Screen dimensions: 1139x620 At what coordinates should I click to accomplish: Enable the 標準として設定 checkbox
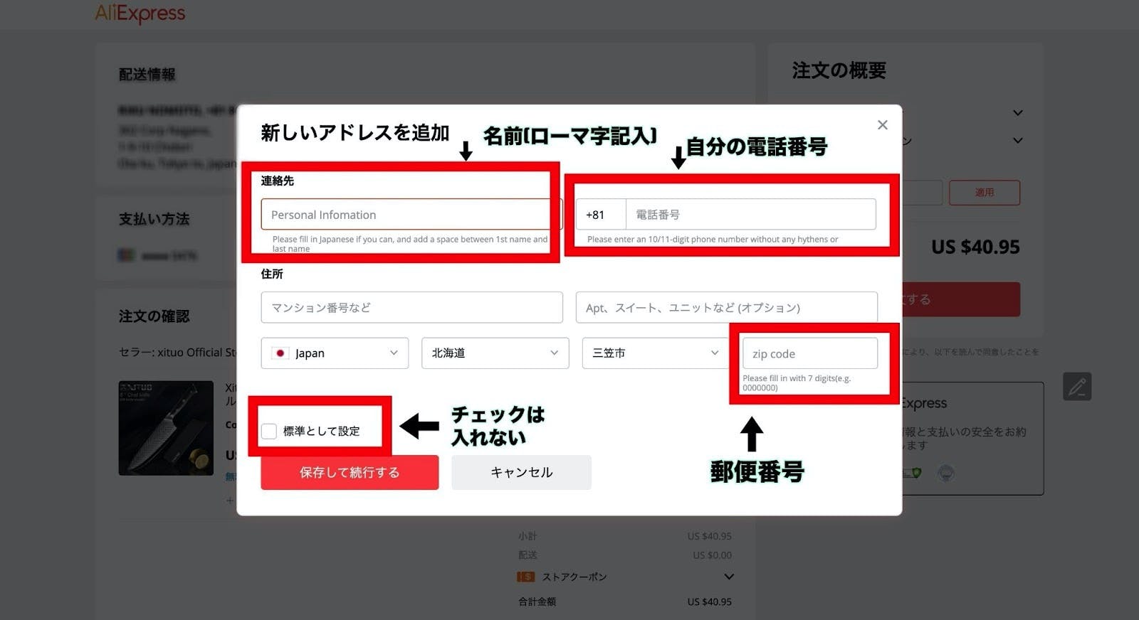click(269, 431)
